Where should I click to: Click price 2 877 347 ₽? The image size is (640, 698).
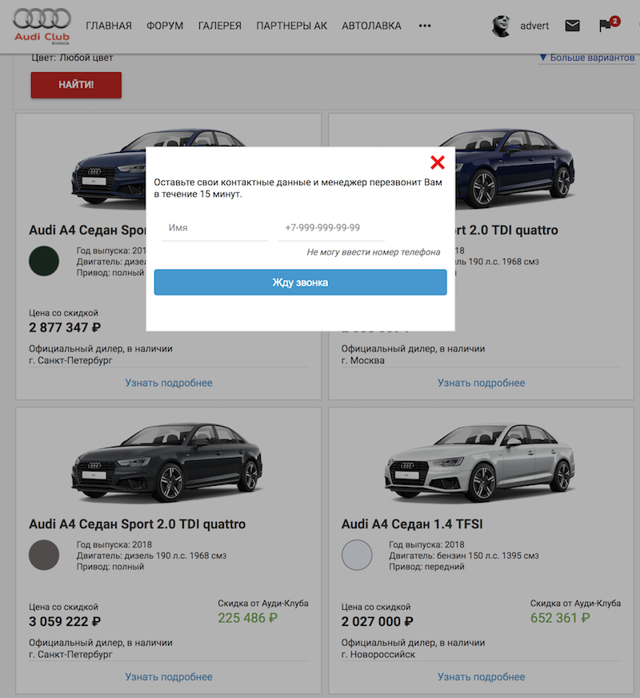[x=65, y=327]
